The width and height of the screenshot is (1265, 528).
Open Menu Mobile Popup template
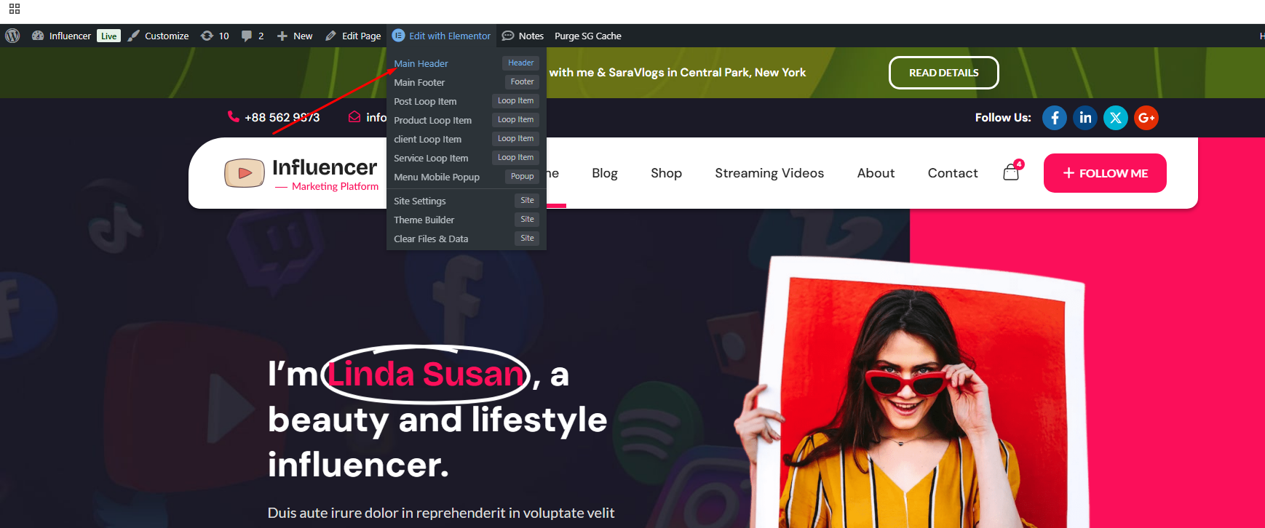437,177
